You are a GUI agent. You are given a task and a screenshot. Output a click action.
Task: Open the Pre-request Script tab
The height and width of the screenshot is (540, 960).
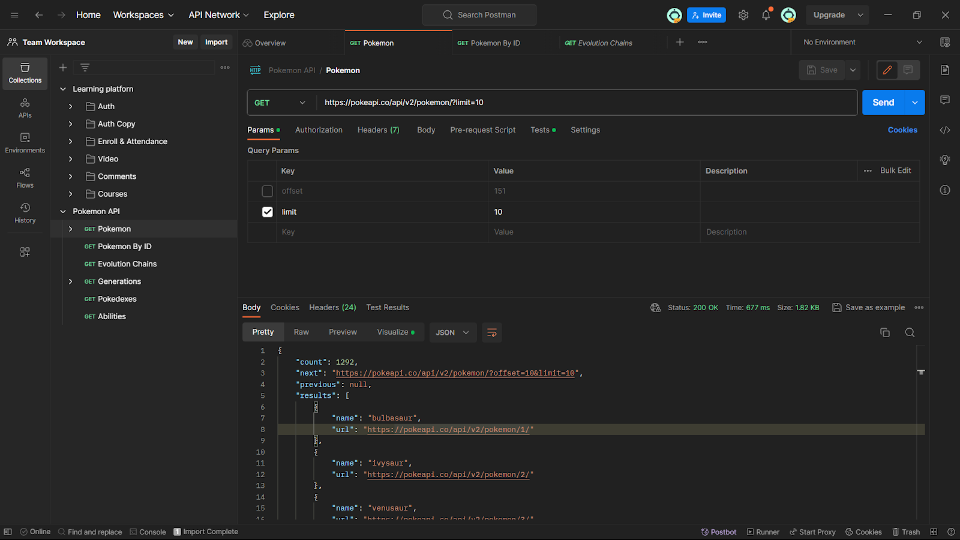[483, 130]
